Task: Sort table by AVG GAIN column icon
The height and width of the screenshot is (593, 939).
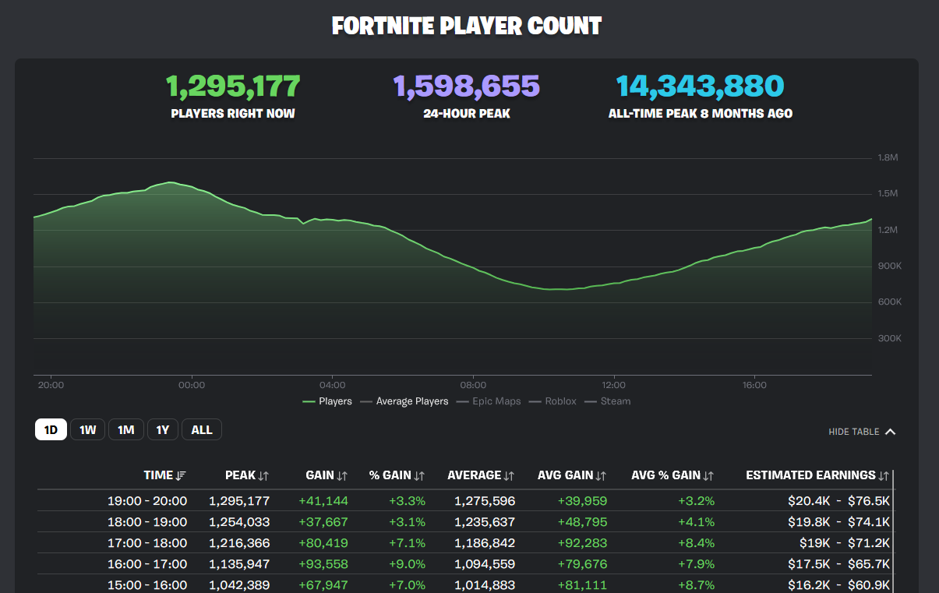Action: (x=601, y=475)
